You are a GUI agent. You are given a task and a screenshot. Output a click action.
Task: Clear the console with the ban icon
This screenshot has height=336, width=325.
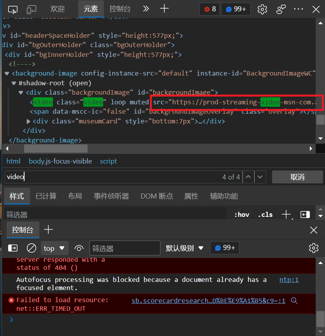pyautogui.click(x=32, y=248)
